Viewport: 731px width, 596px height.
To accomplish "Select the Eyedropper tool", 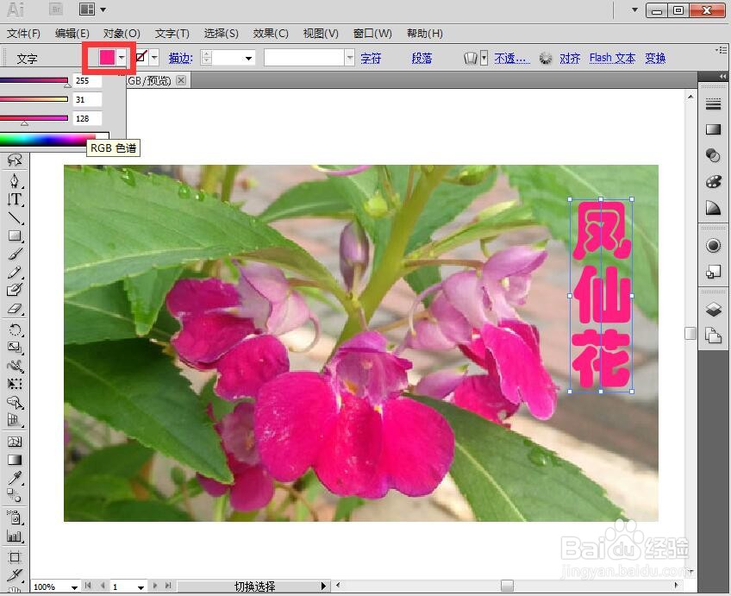I will (15, 478).
